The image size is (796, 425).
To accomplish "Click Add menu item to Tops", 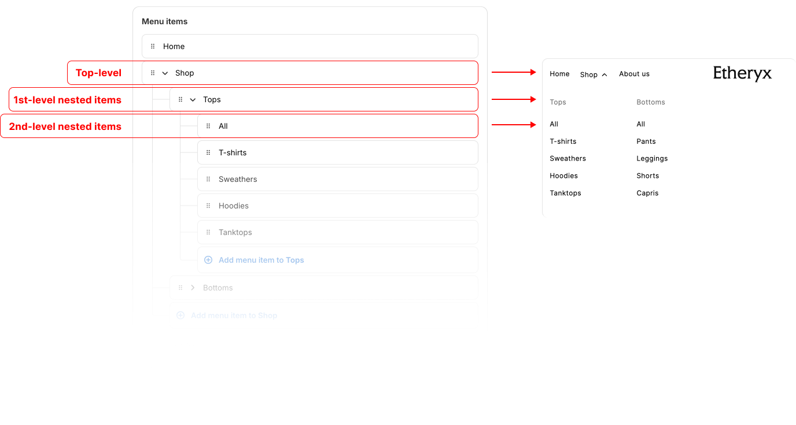I will click(261, 260).
